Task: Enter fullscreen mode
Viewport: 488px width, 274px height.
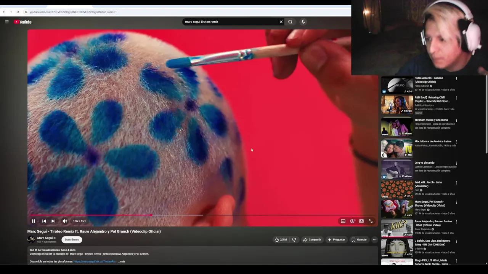Action: coord(371,221)
